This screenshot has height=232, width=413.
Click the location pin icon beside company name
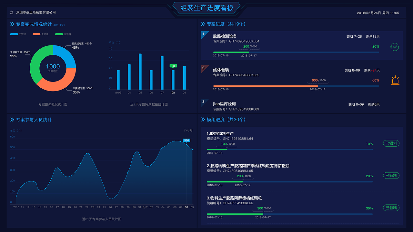pyautogui.click(x=12, y=13)
